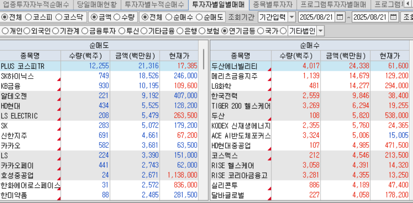Switch to 프로그램투자자별매매 tab

(333, 4)
